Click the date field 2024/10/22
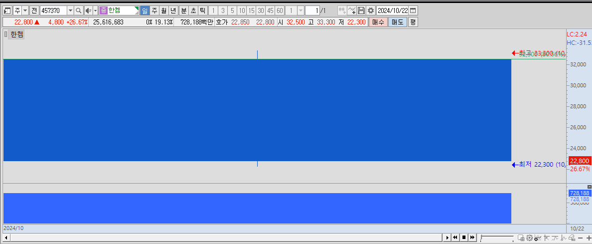The width and height of the screenshot is (592, 244). [392, 10]
